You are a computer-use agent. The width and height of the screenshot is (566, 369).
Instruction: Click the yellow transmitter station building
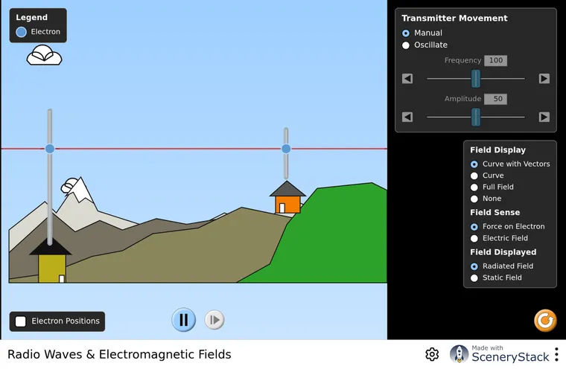coord(52,269)
